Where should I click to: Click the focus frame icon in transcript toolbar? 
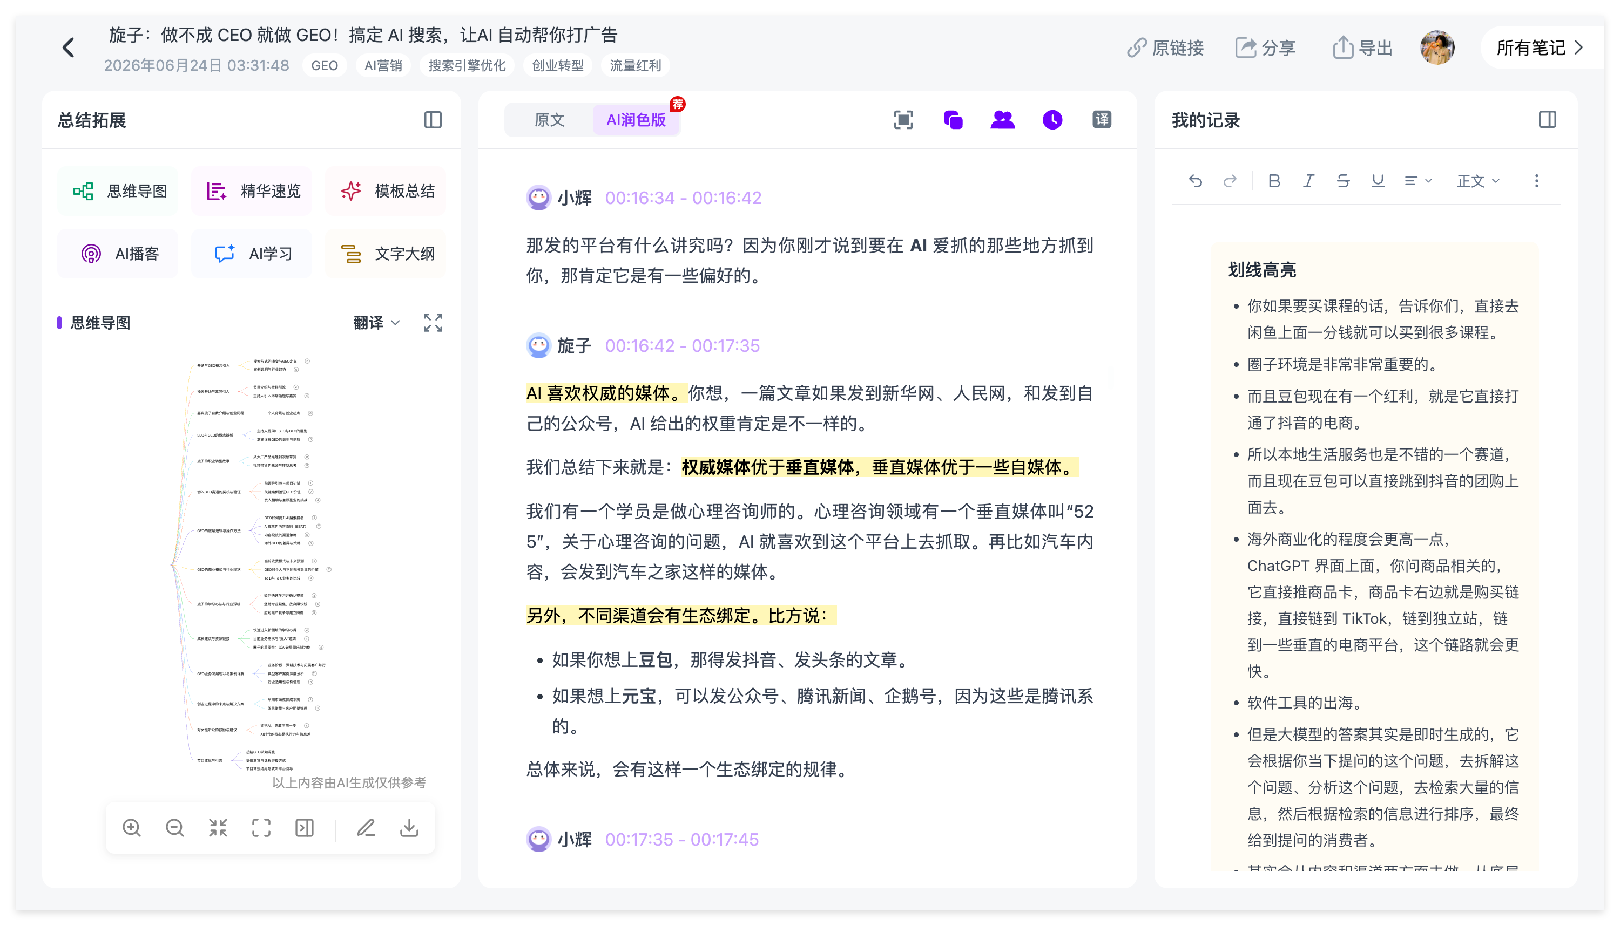pos(903,120)
